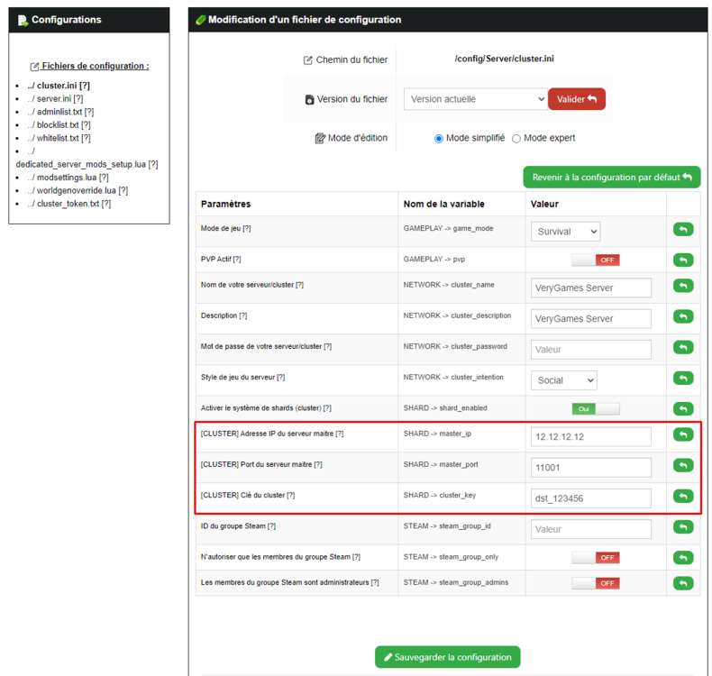Reset the master_ip row value

point(683,435)
